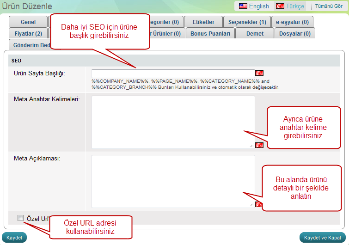Screen dimensions: 349x245
Task: Click the flag icon beside Meta Açıklaması box
Action: tap(259, 204)
